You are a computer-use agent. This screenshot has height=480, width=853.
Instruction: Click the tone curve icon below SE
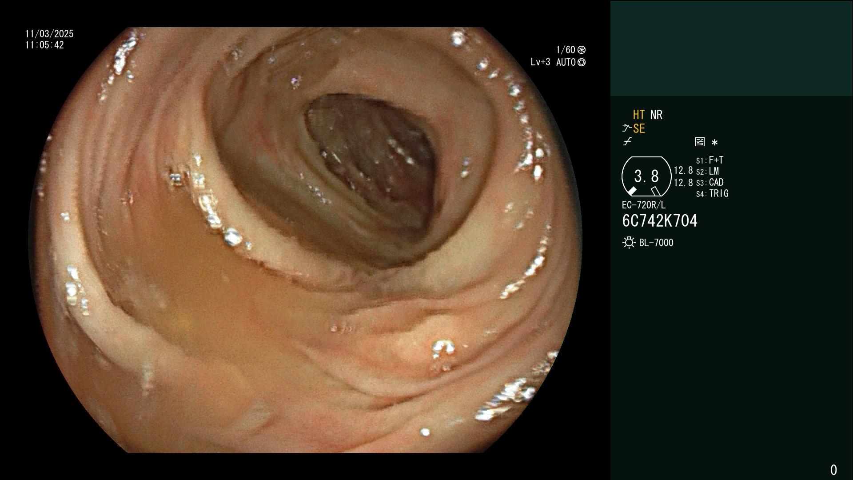point(627,142)
